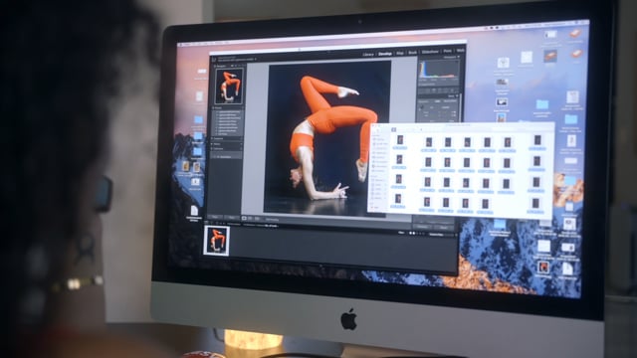Collapse the filmstrip with the bottom-edge arrow
637x358 pixels.
click(320, 267)
